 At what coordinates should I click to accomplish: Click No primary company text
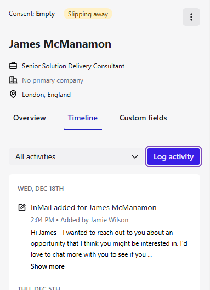coord(53,80)
